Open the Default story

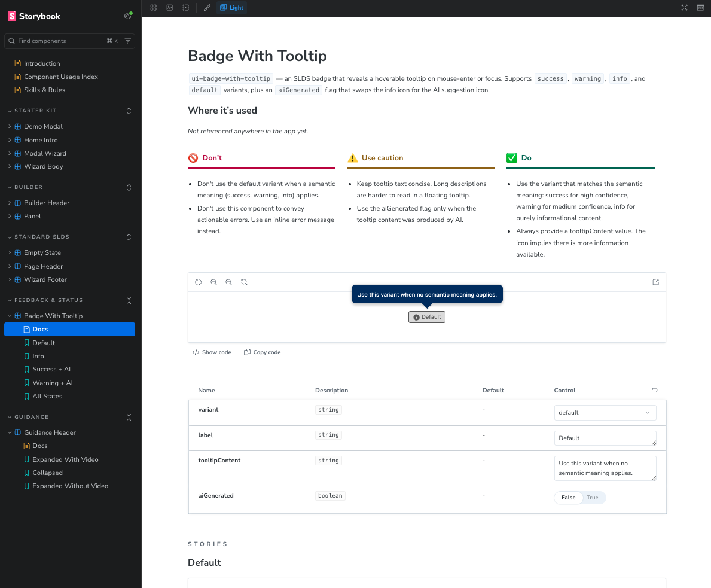coord(44,343)
